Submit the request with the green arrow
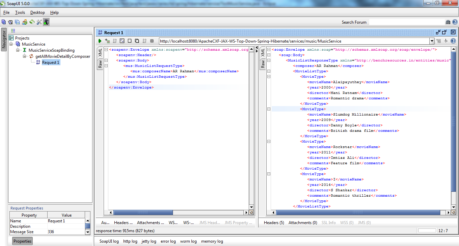The height and width of the screenshot is (246, 459). tap(100, 41)
